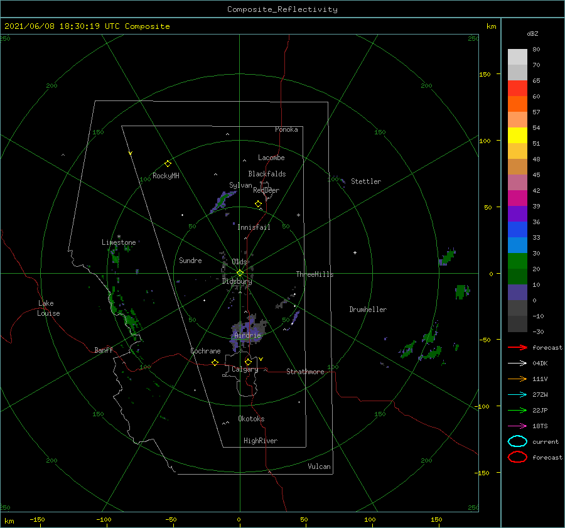Click the Lake Louise label
565x528 pixels.
coord(48,308)
